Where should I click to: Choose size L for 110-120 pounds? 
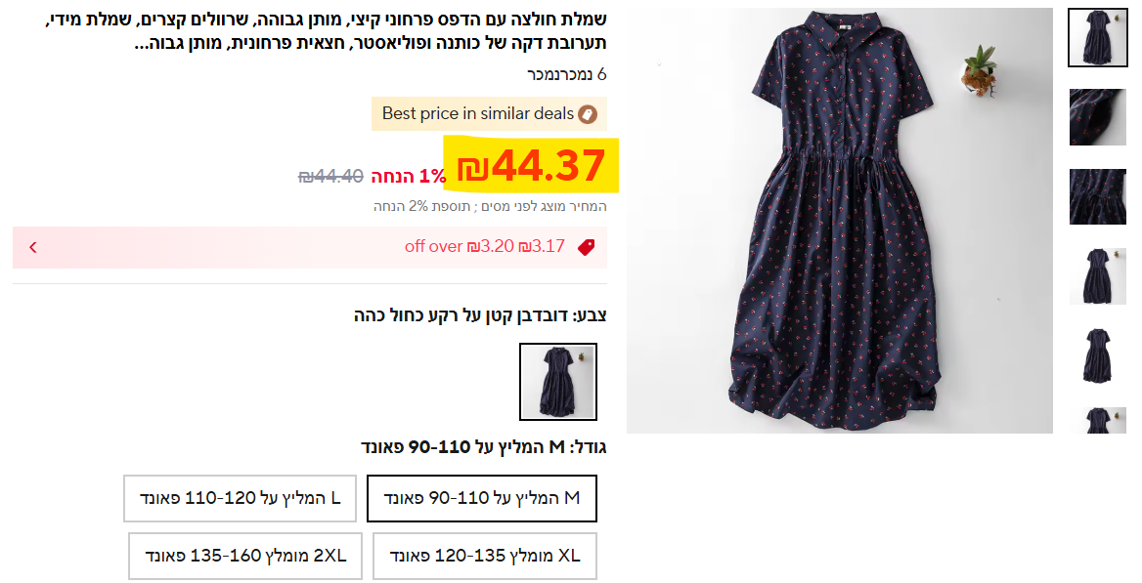click(x=241, y=498)
